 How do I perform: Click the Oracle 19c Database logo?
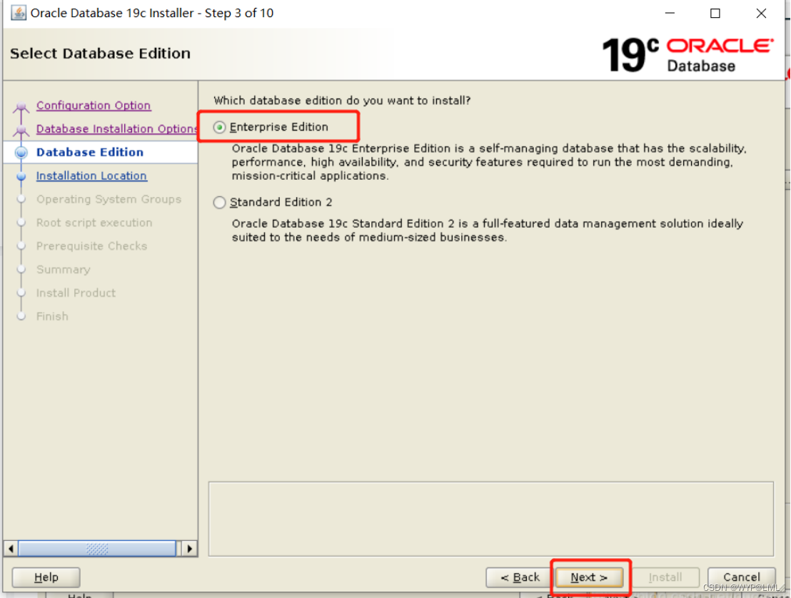pyautogui.click(x=687, y=54)
